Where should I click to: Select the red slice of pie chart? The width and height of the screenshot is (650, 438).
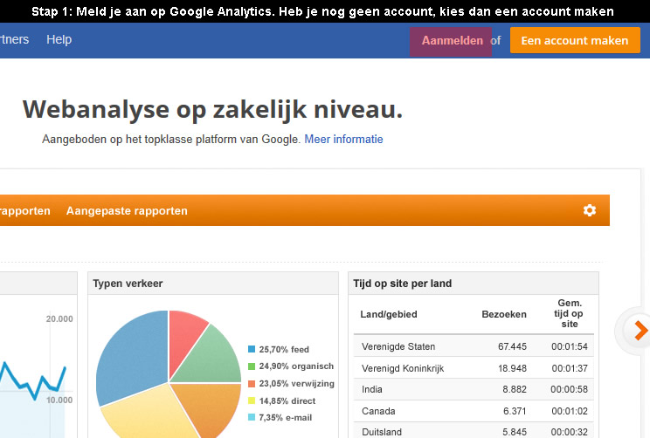tap(184, 335)
